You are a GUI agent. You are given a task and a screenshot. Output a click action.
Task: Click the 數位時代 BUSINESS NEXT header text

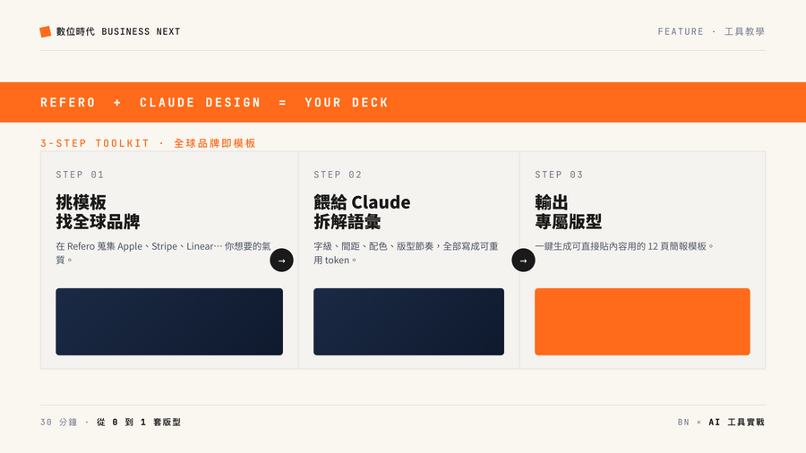pyautogui.click(x=118, y=32)
